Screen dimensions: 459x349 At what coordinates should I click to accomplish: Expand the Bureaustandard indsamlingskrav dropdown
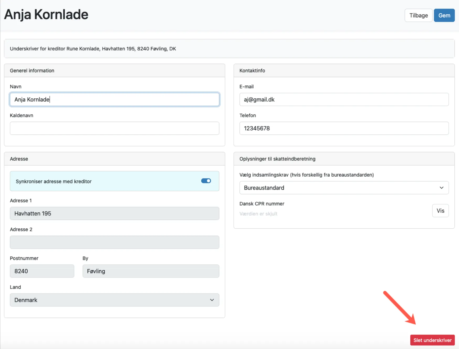coord(344,188)
